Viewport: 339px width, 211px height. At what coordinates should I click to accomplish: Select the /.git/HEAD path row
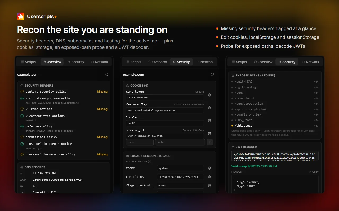275,82
